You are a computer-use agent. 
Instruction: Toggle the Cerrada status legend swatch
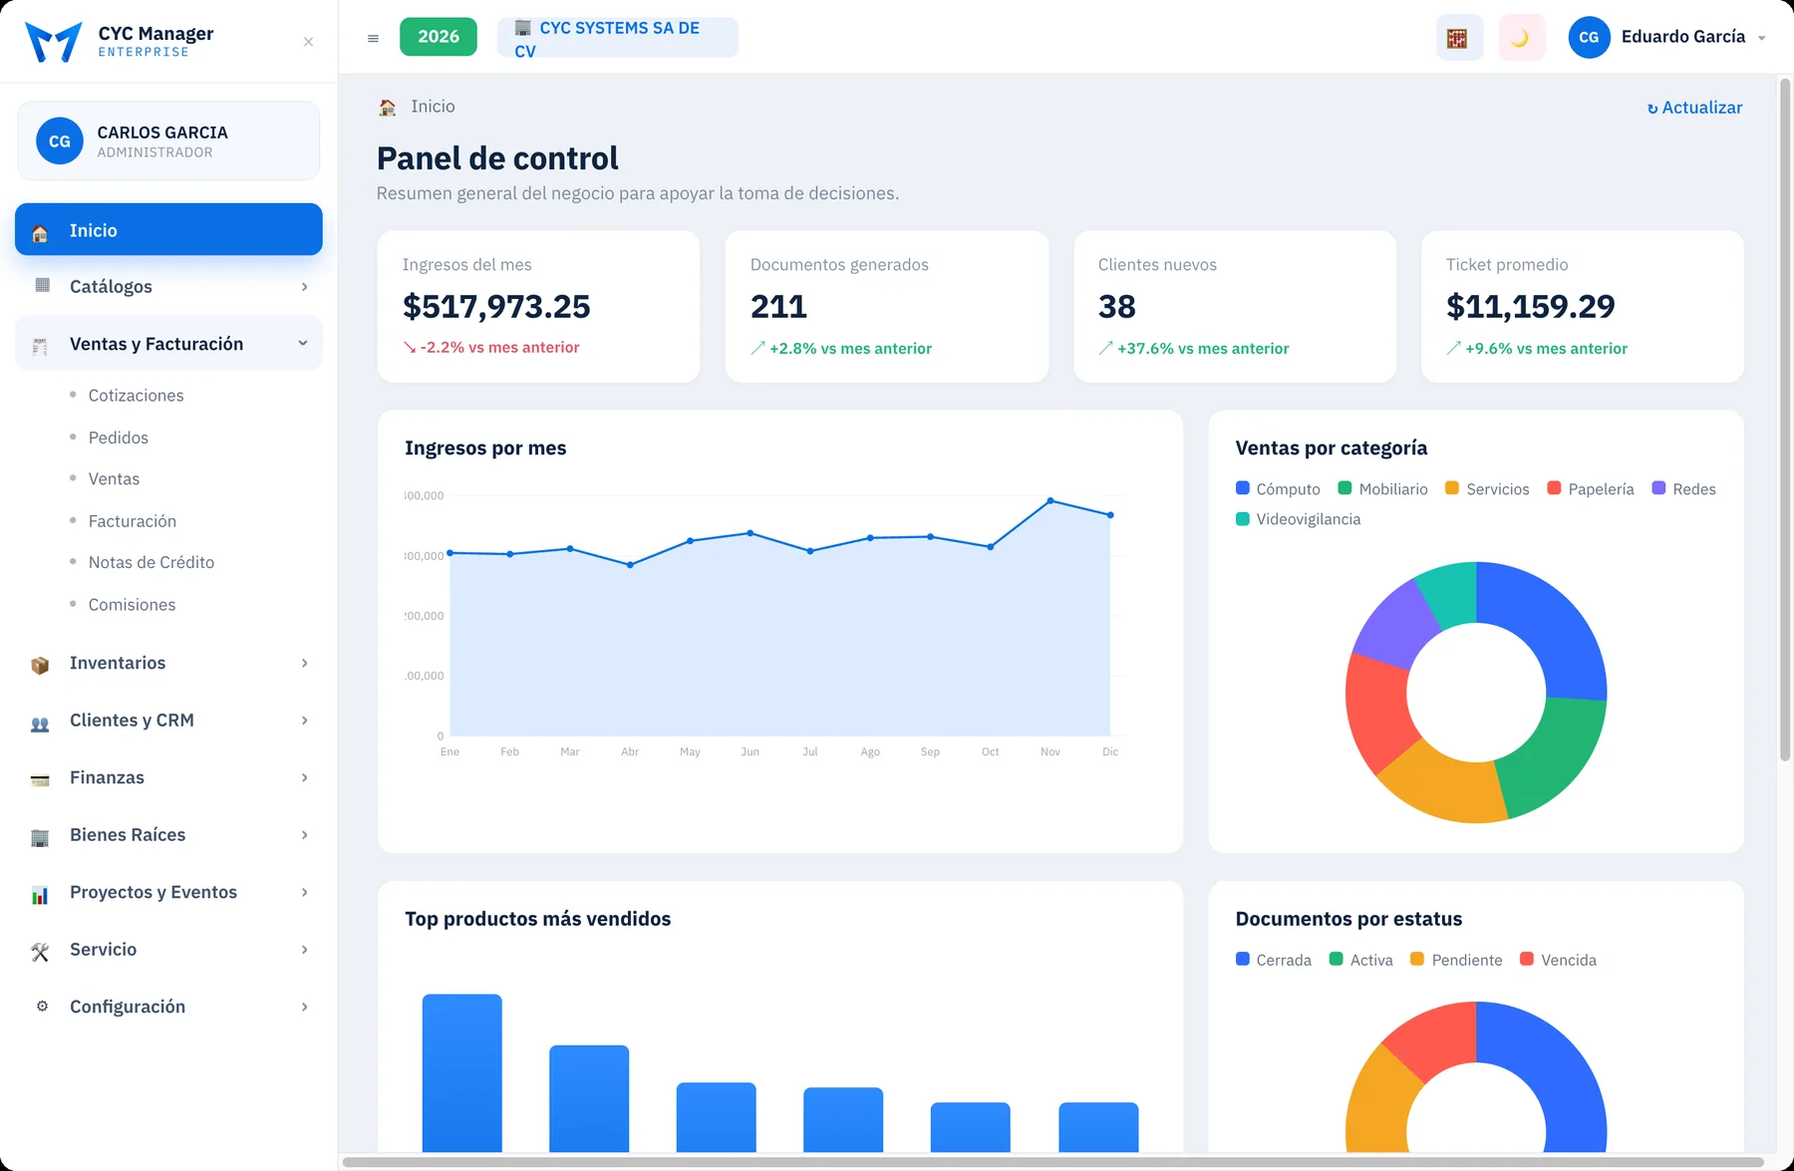[x=1243, y=959]
